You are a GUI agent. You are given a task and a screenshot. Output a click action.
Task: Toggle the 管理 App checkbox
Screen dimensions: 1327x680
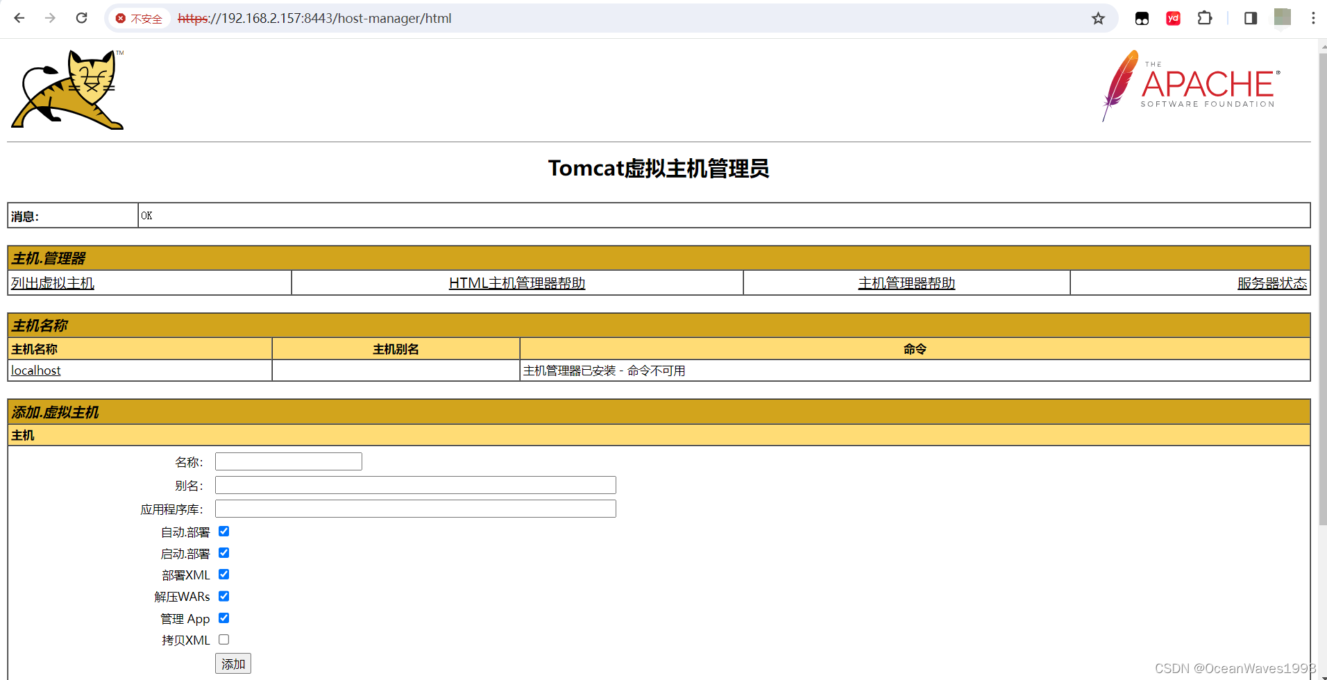223,618
